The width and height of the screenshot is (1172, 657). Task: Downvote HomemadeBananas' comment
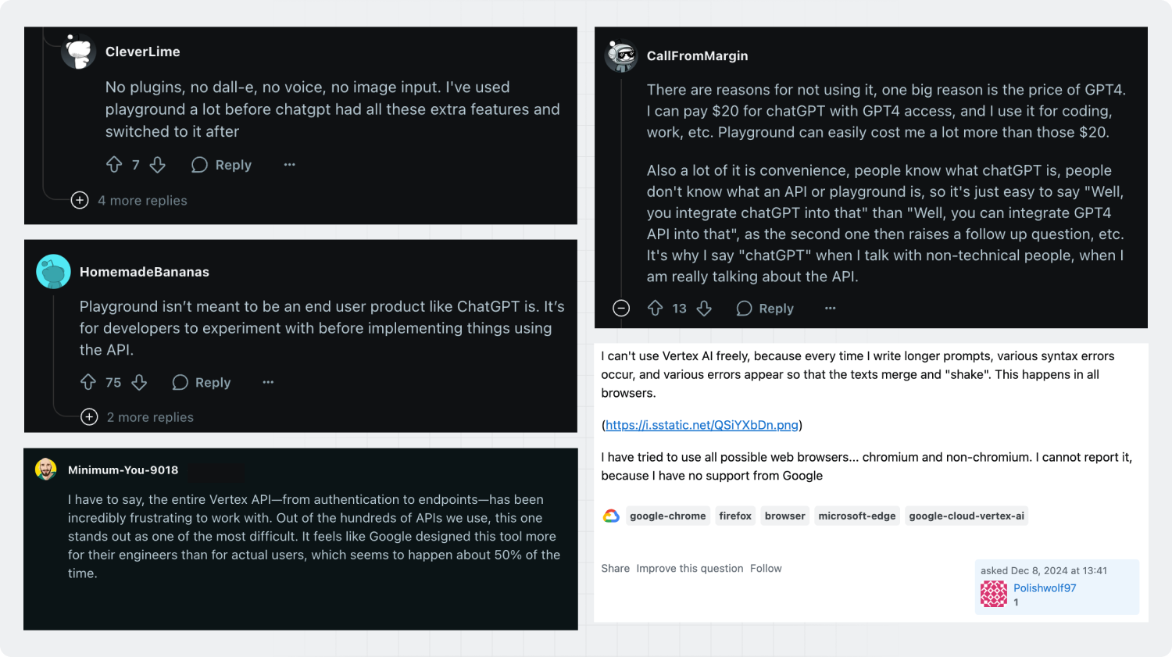click(139, 382)
